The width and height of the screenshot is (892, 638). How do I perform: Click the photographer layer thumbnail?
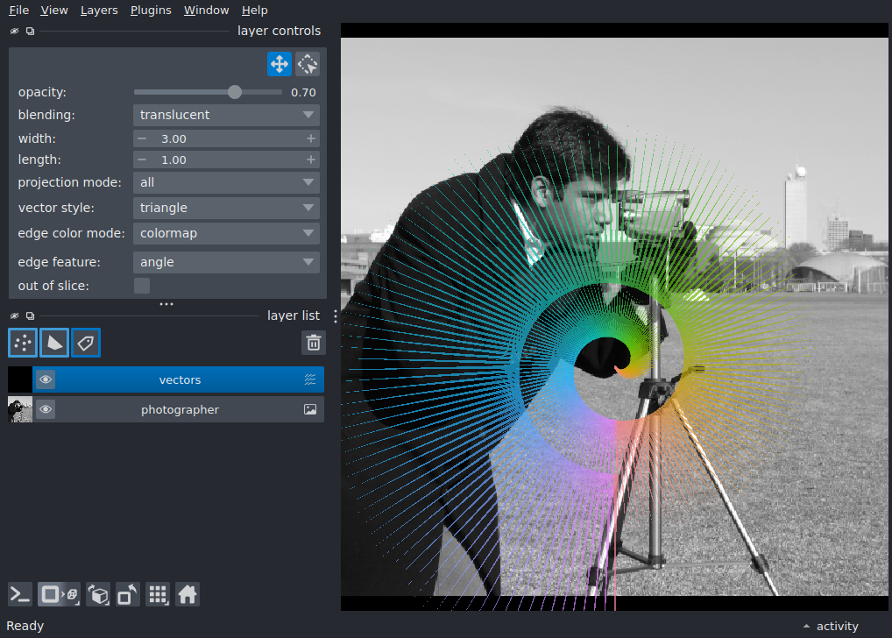pyautogui.click(x=20, y=409)
